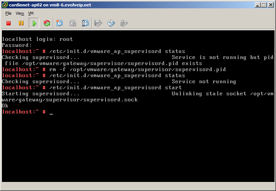Take a snapshot of the VM
The image size is (276, 191).
point(60,23)
